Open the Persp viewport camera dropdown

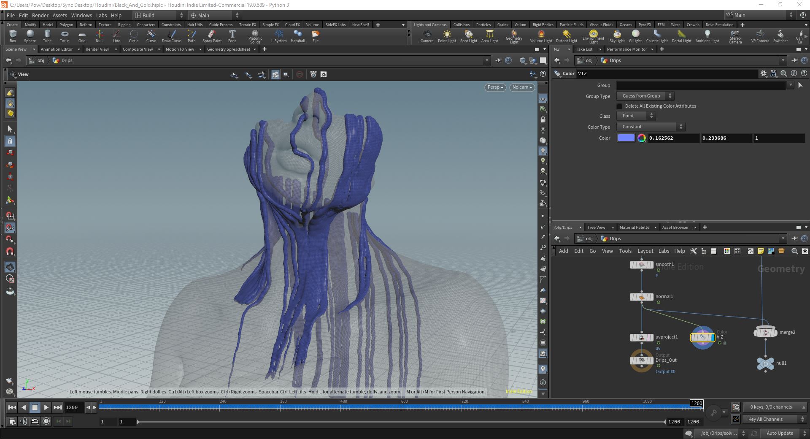(x=495, y=87)
